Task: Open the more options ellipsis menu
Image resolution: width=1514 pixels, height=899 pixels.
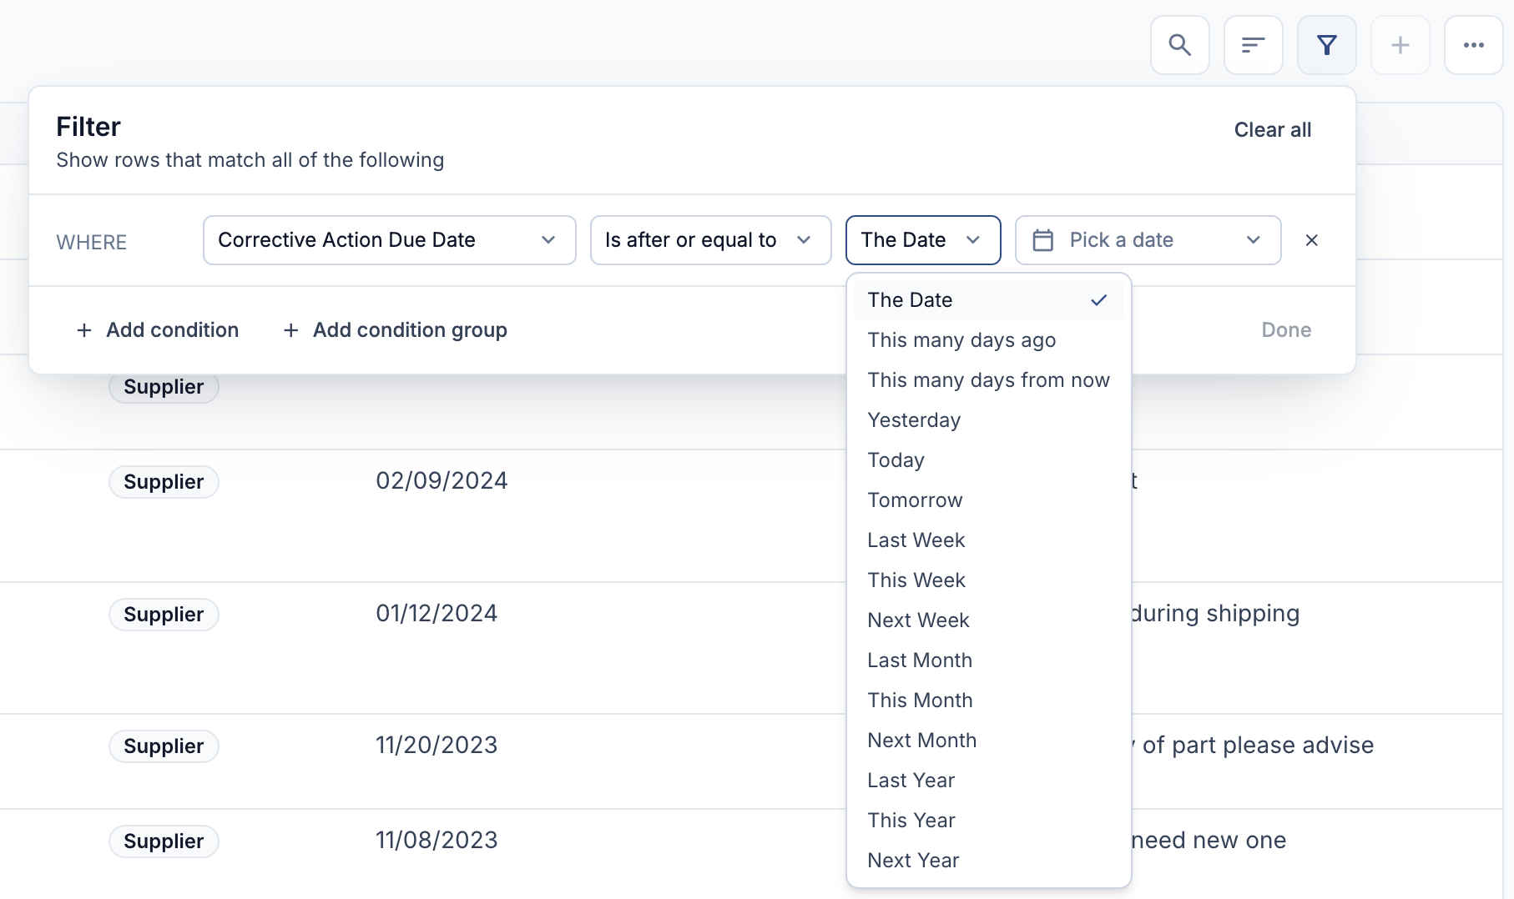Action: (x=1473, y=45)
